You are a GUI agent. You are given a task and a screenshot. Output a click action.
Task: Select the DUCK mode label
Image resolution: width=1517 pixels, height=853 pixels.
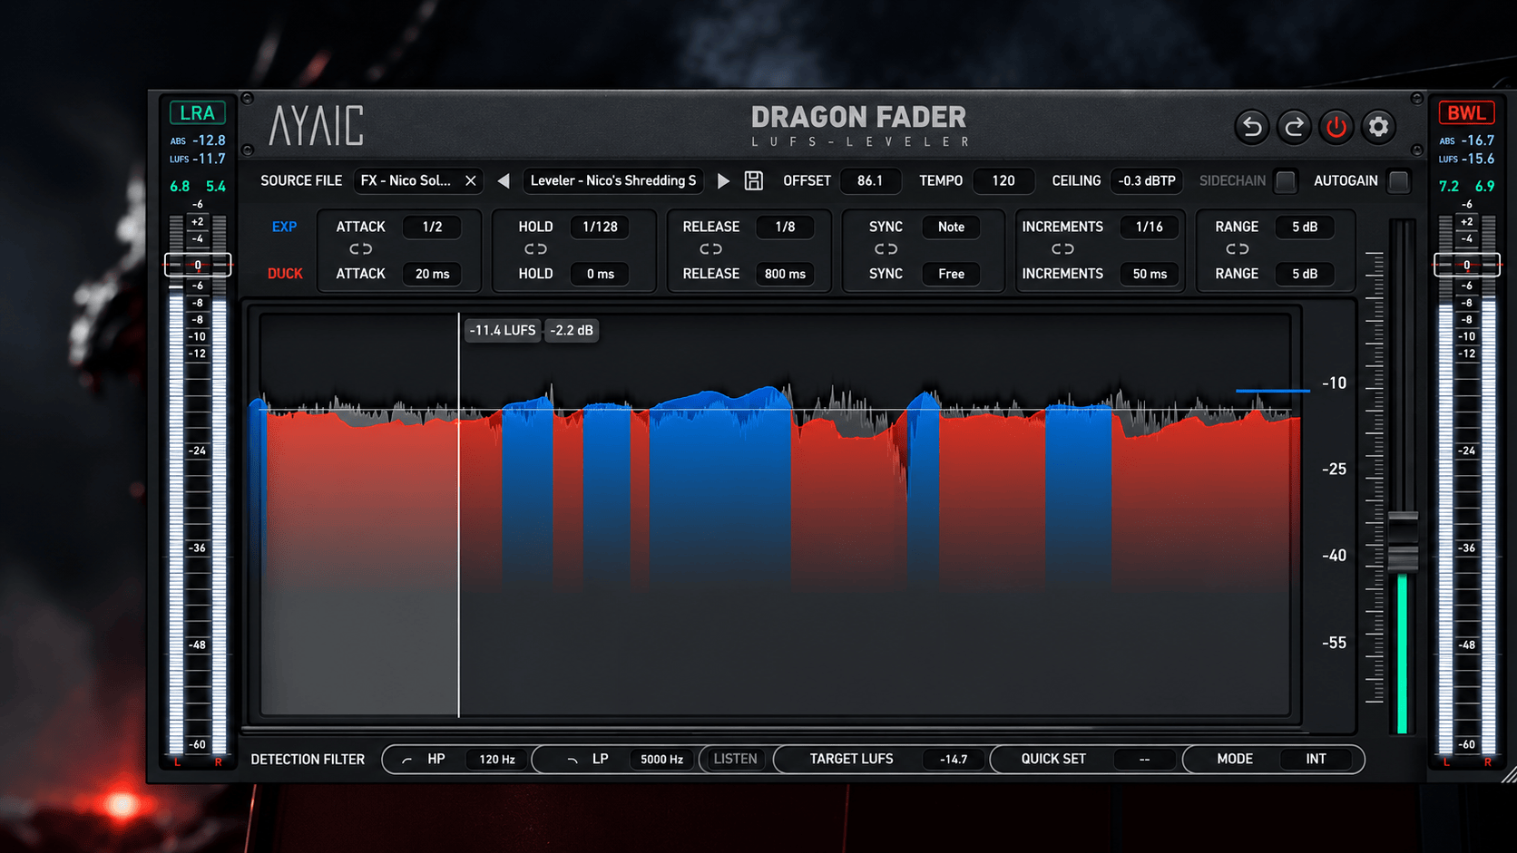pyautogui.click(x=285, y=274)
